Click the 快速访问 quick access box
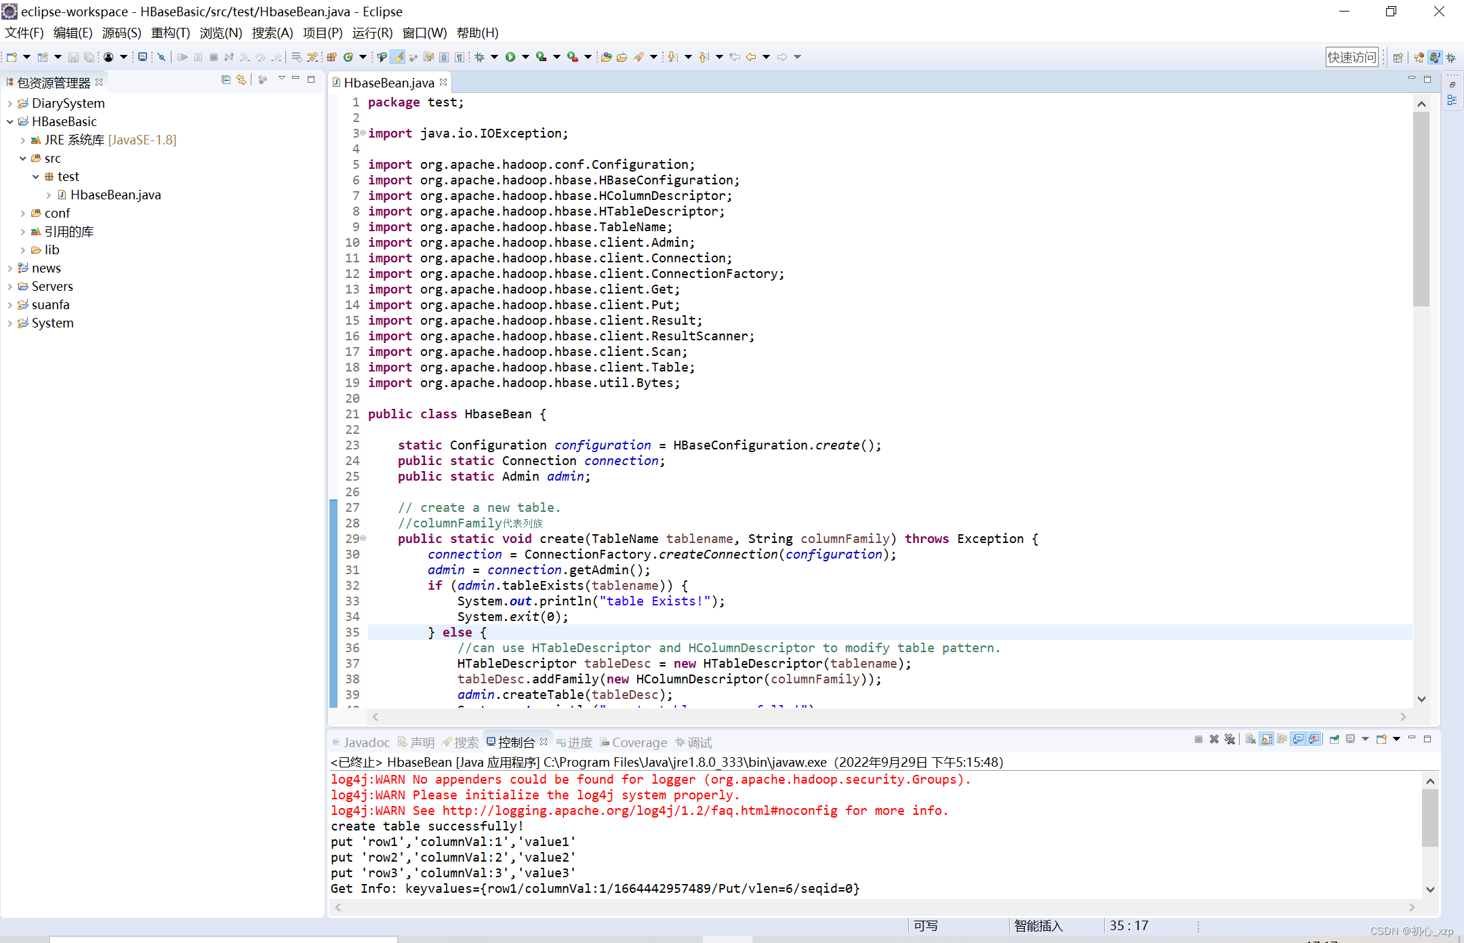Screen dimensions: 1464x943 1351,58
